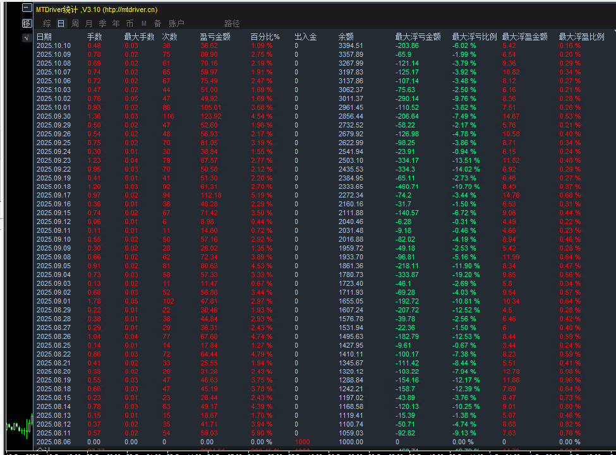The width and height of the screenshot is (616, 455).
Task: Click the 最大浮亏比例 column header
Action: point(474,37)
